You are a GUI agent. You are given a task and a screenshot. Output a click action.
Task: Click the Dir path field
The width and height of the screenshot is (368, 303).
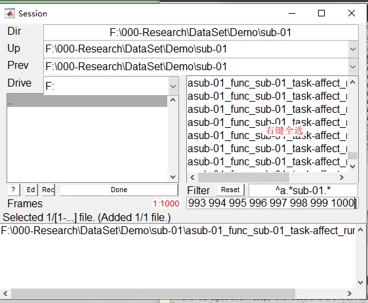pos(201,32)
